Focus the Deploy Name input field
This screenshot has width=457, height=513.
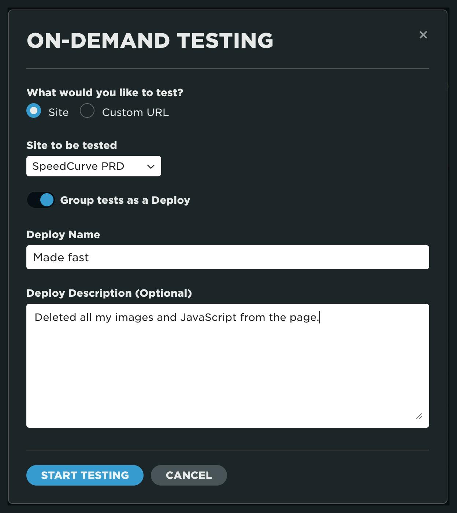coord(227,257)
